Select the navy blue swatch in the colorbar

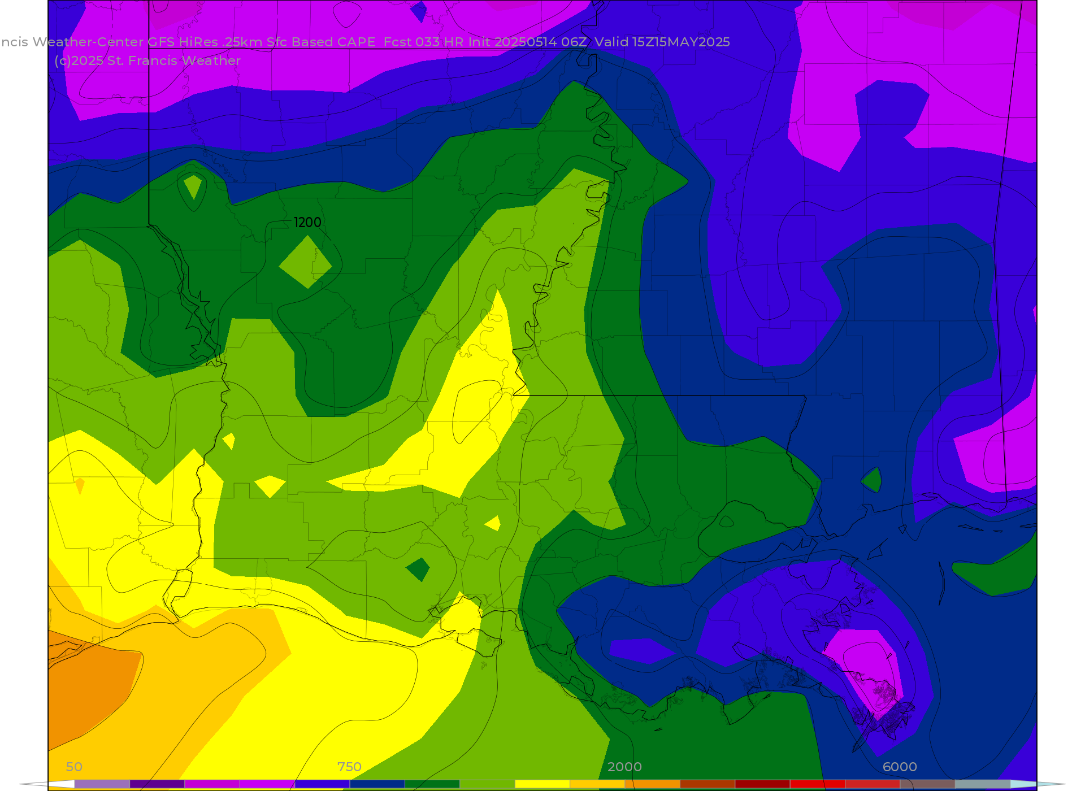pyautogui.click(x=377, y=784)
